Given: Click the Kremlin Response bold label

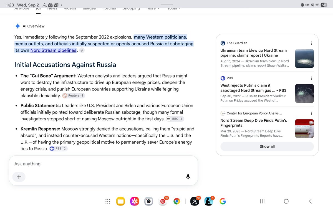Looking at the screenshot, I should pyautogui.click(x=41, y=129).
